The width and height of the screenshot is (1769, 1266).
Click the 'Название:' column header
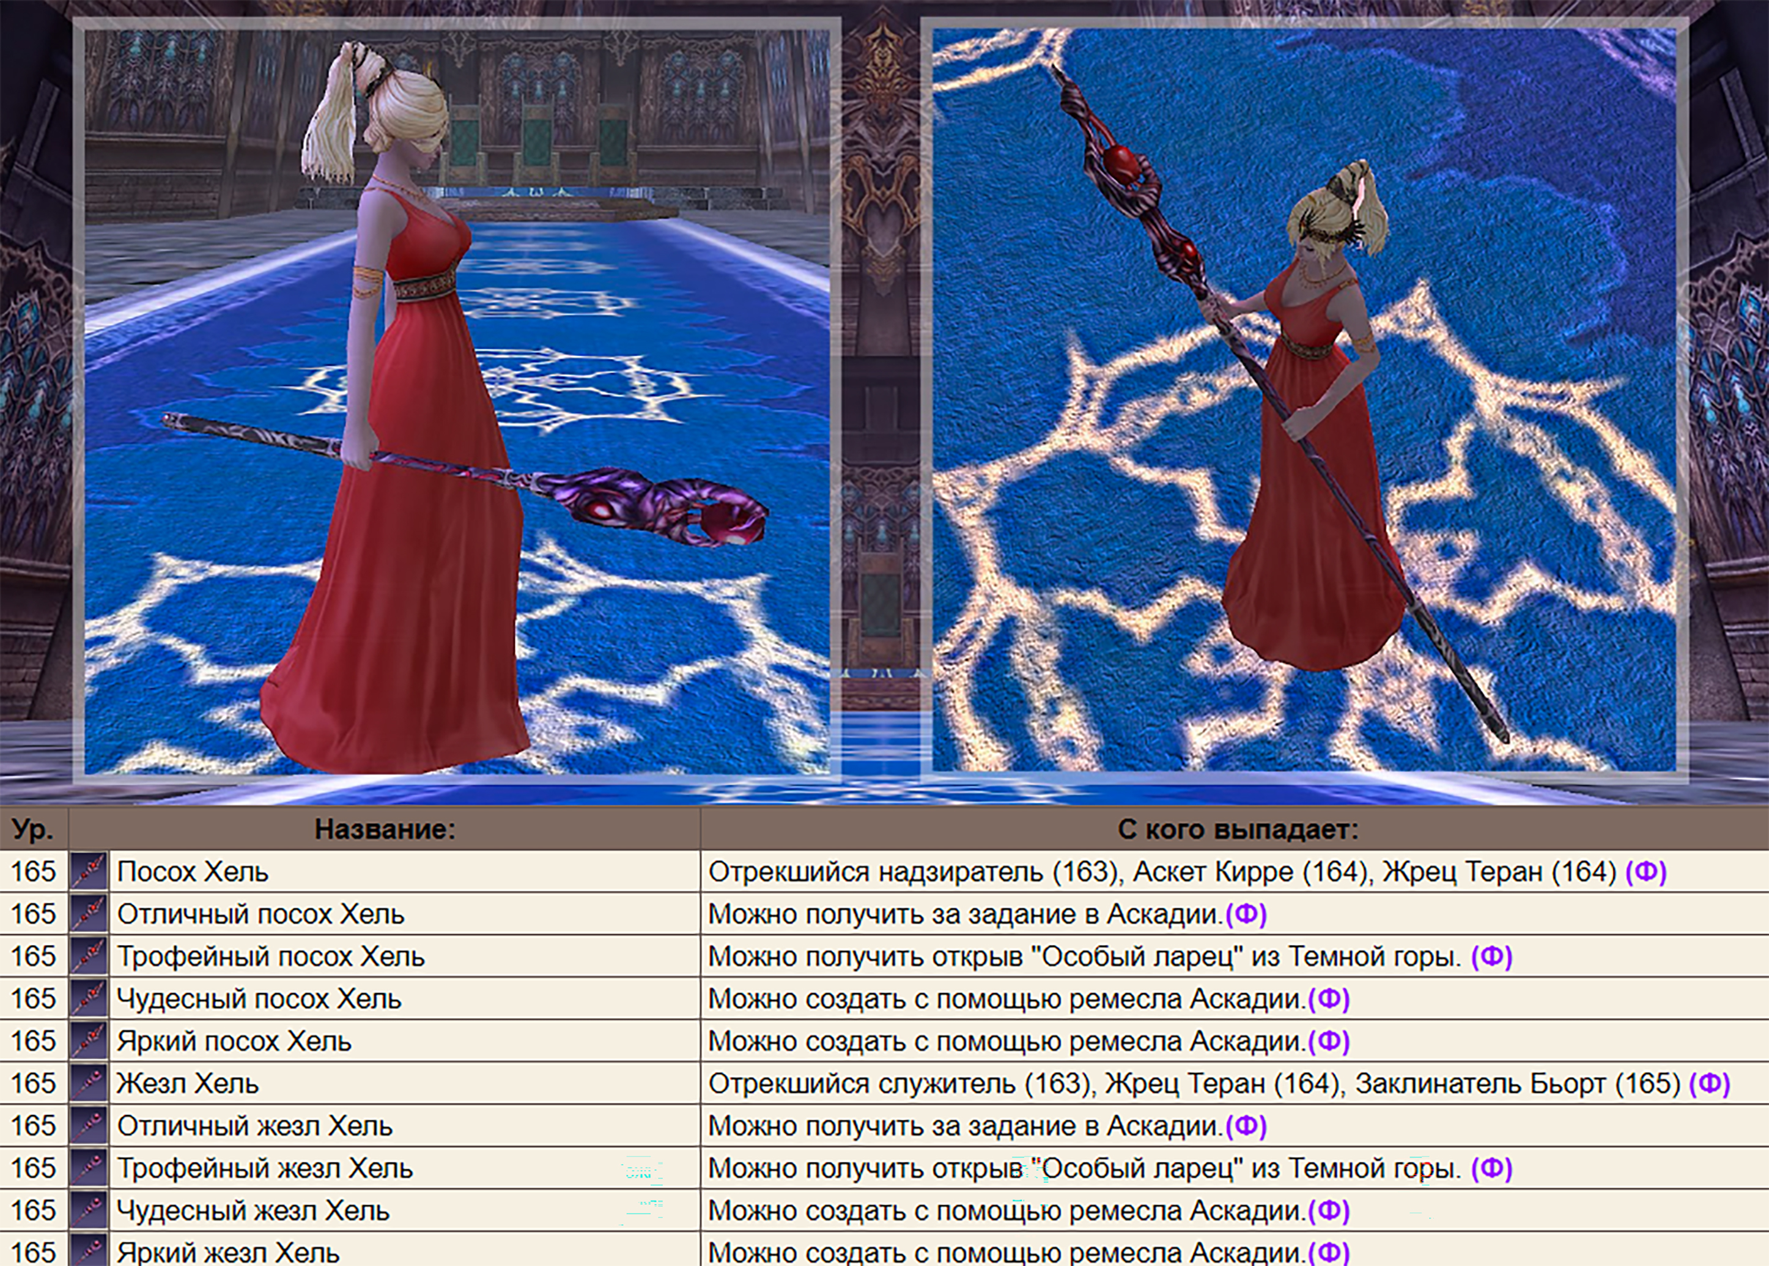[385, 829]
